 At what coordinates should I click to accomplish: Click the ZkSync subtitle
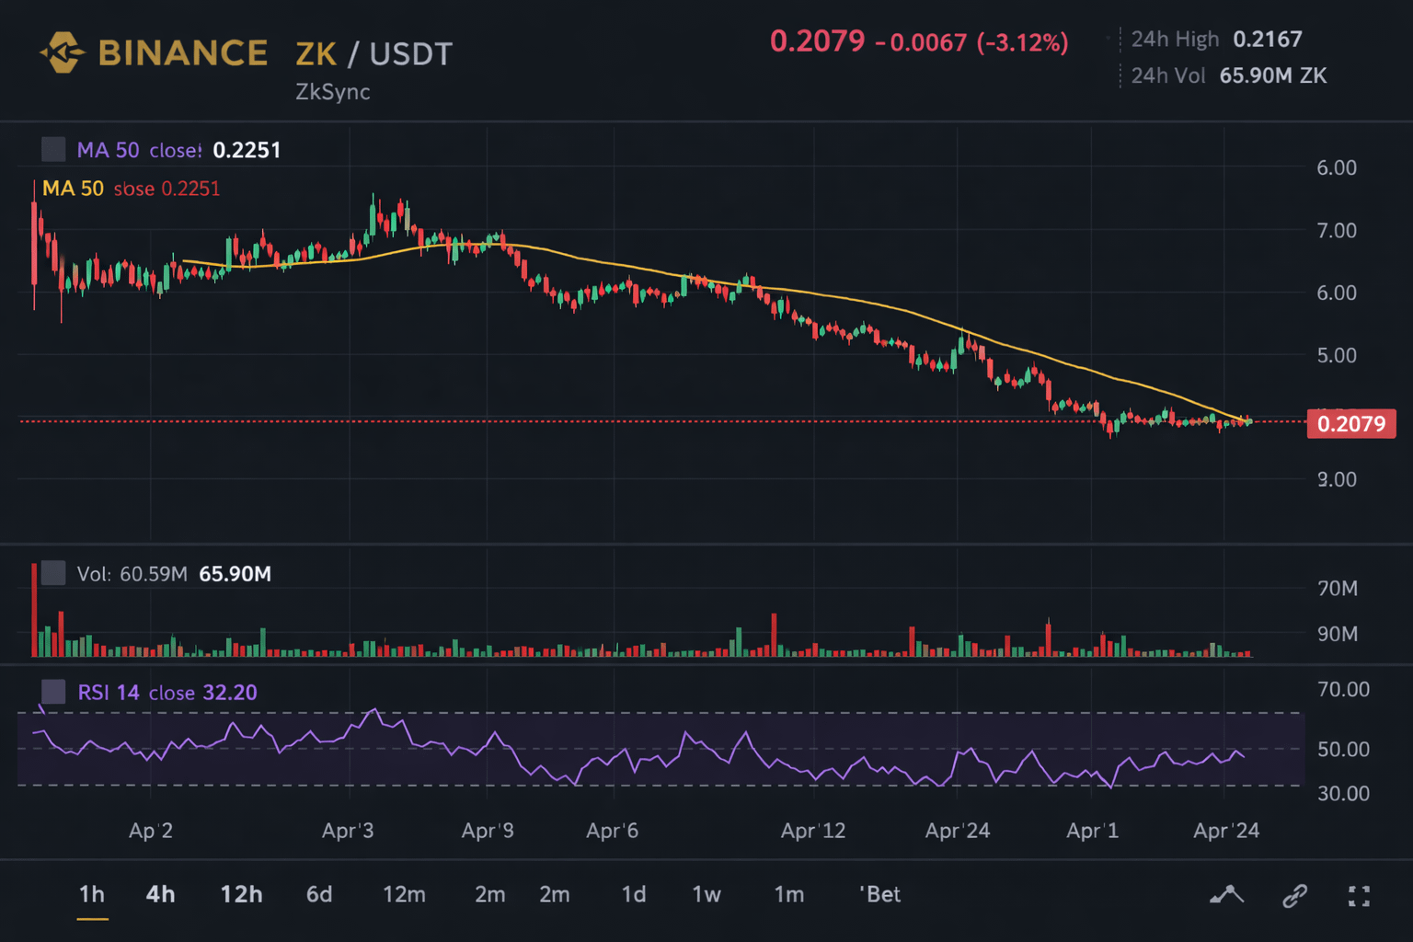click(333, 92)
